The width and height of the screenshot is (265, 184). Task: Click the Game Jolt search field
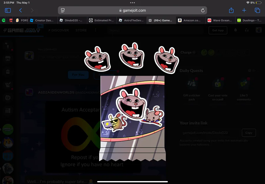click(x=155, y=30)
